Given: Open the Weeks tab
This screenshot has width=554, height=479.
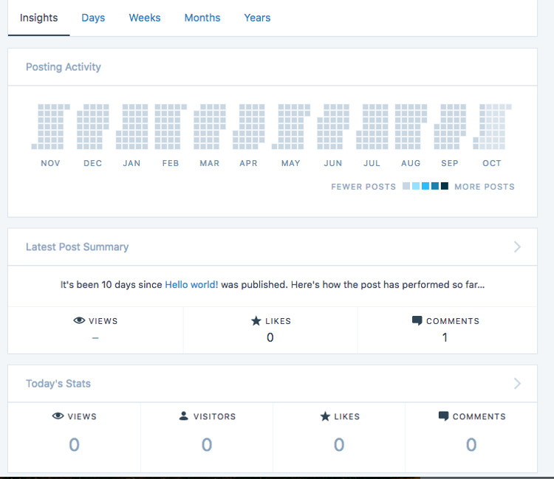Looking at the screenshot, I should (145, 18).
